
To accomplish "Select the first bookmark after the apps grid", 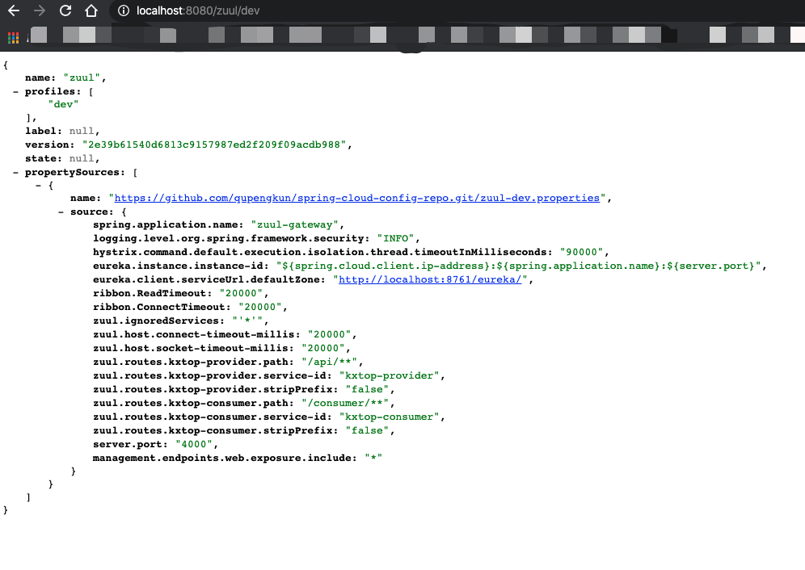I will point(38,36).
